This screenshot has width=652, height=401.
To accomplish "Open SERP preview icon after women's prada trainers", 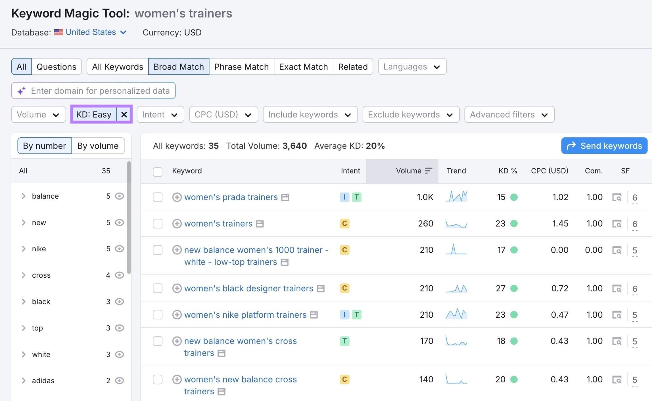I will (285, 198).
